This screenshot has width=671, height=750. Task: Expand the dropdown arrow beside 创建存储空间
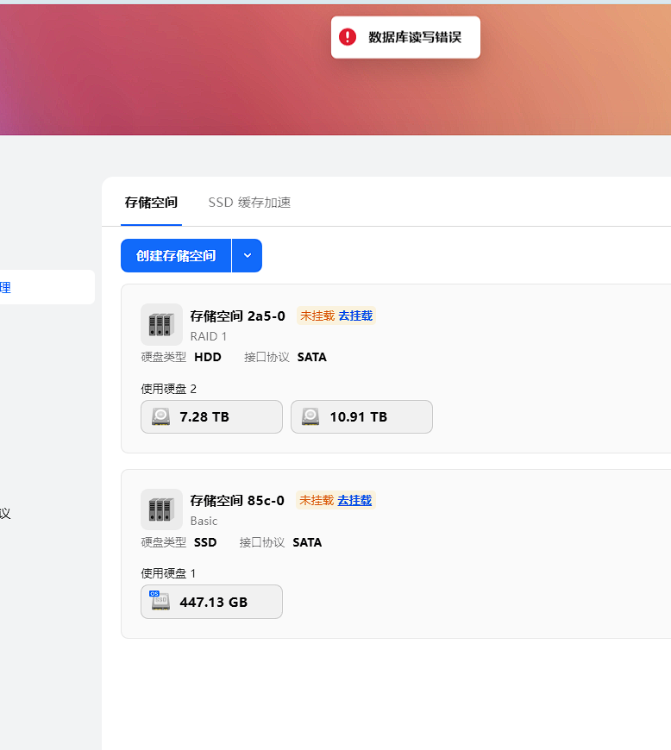click(x=248, y=256)
